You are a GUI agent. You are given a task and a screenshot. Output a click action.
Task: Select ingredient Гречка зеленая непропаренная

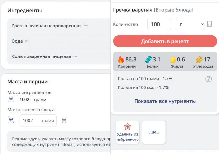point(47,26)
